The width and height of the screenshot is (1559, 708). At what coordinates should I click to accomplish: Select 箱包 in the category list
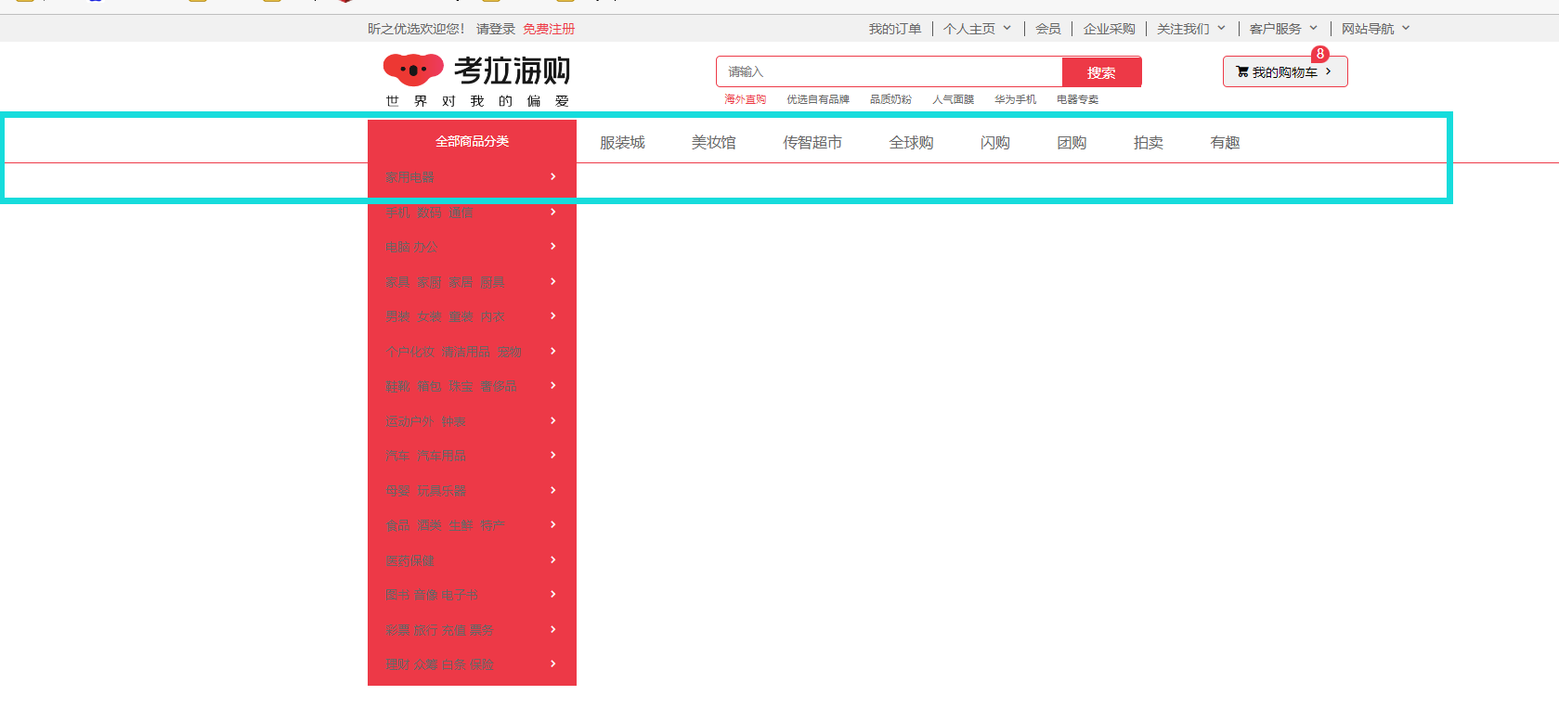point(429,386)
